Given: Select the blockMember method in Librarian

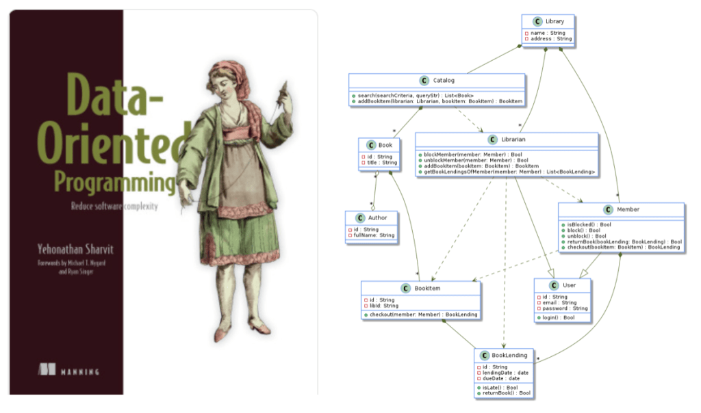Looking at the screenshot, I should pyautogui.click(x=472, y=155).
